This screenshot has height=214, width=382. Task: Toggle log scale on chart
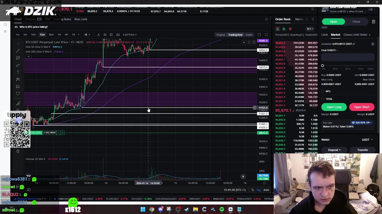click(x=259, y=190)
